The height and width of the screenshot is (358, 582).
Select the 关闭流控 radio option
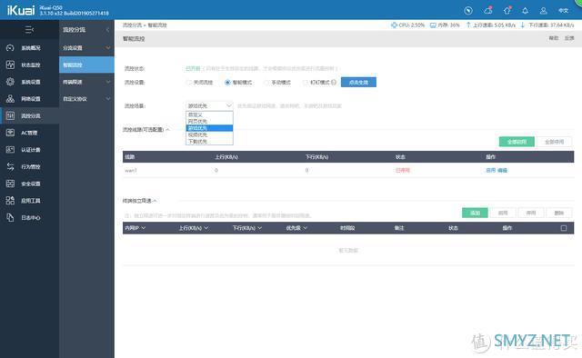click(188, 83)
